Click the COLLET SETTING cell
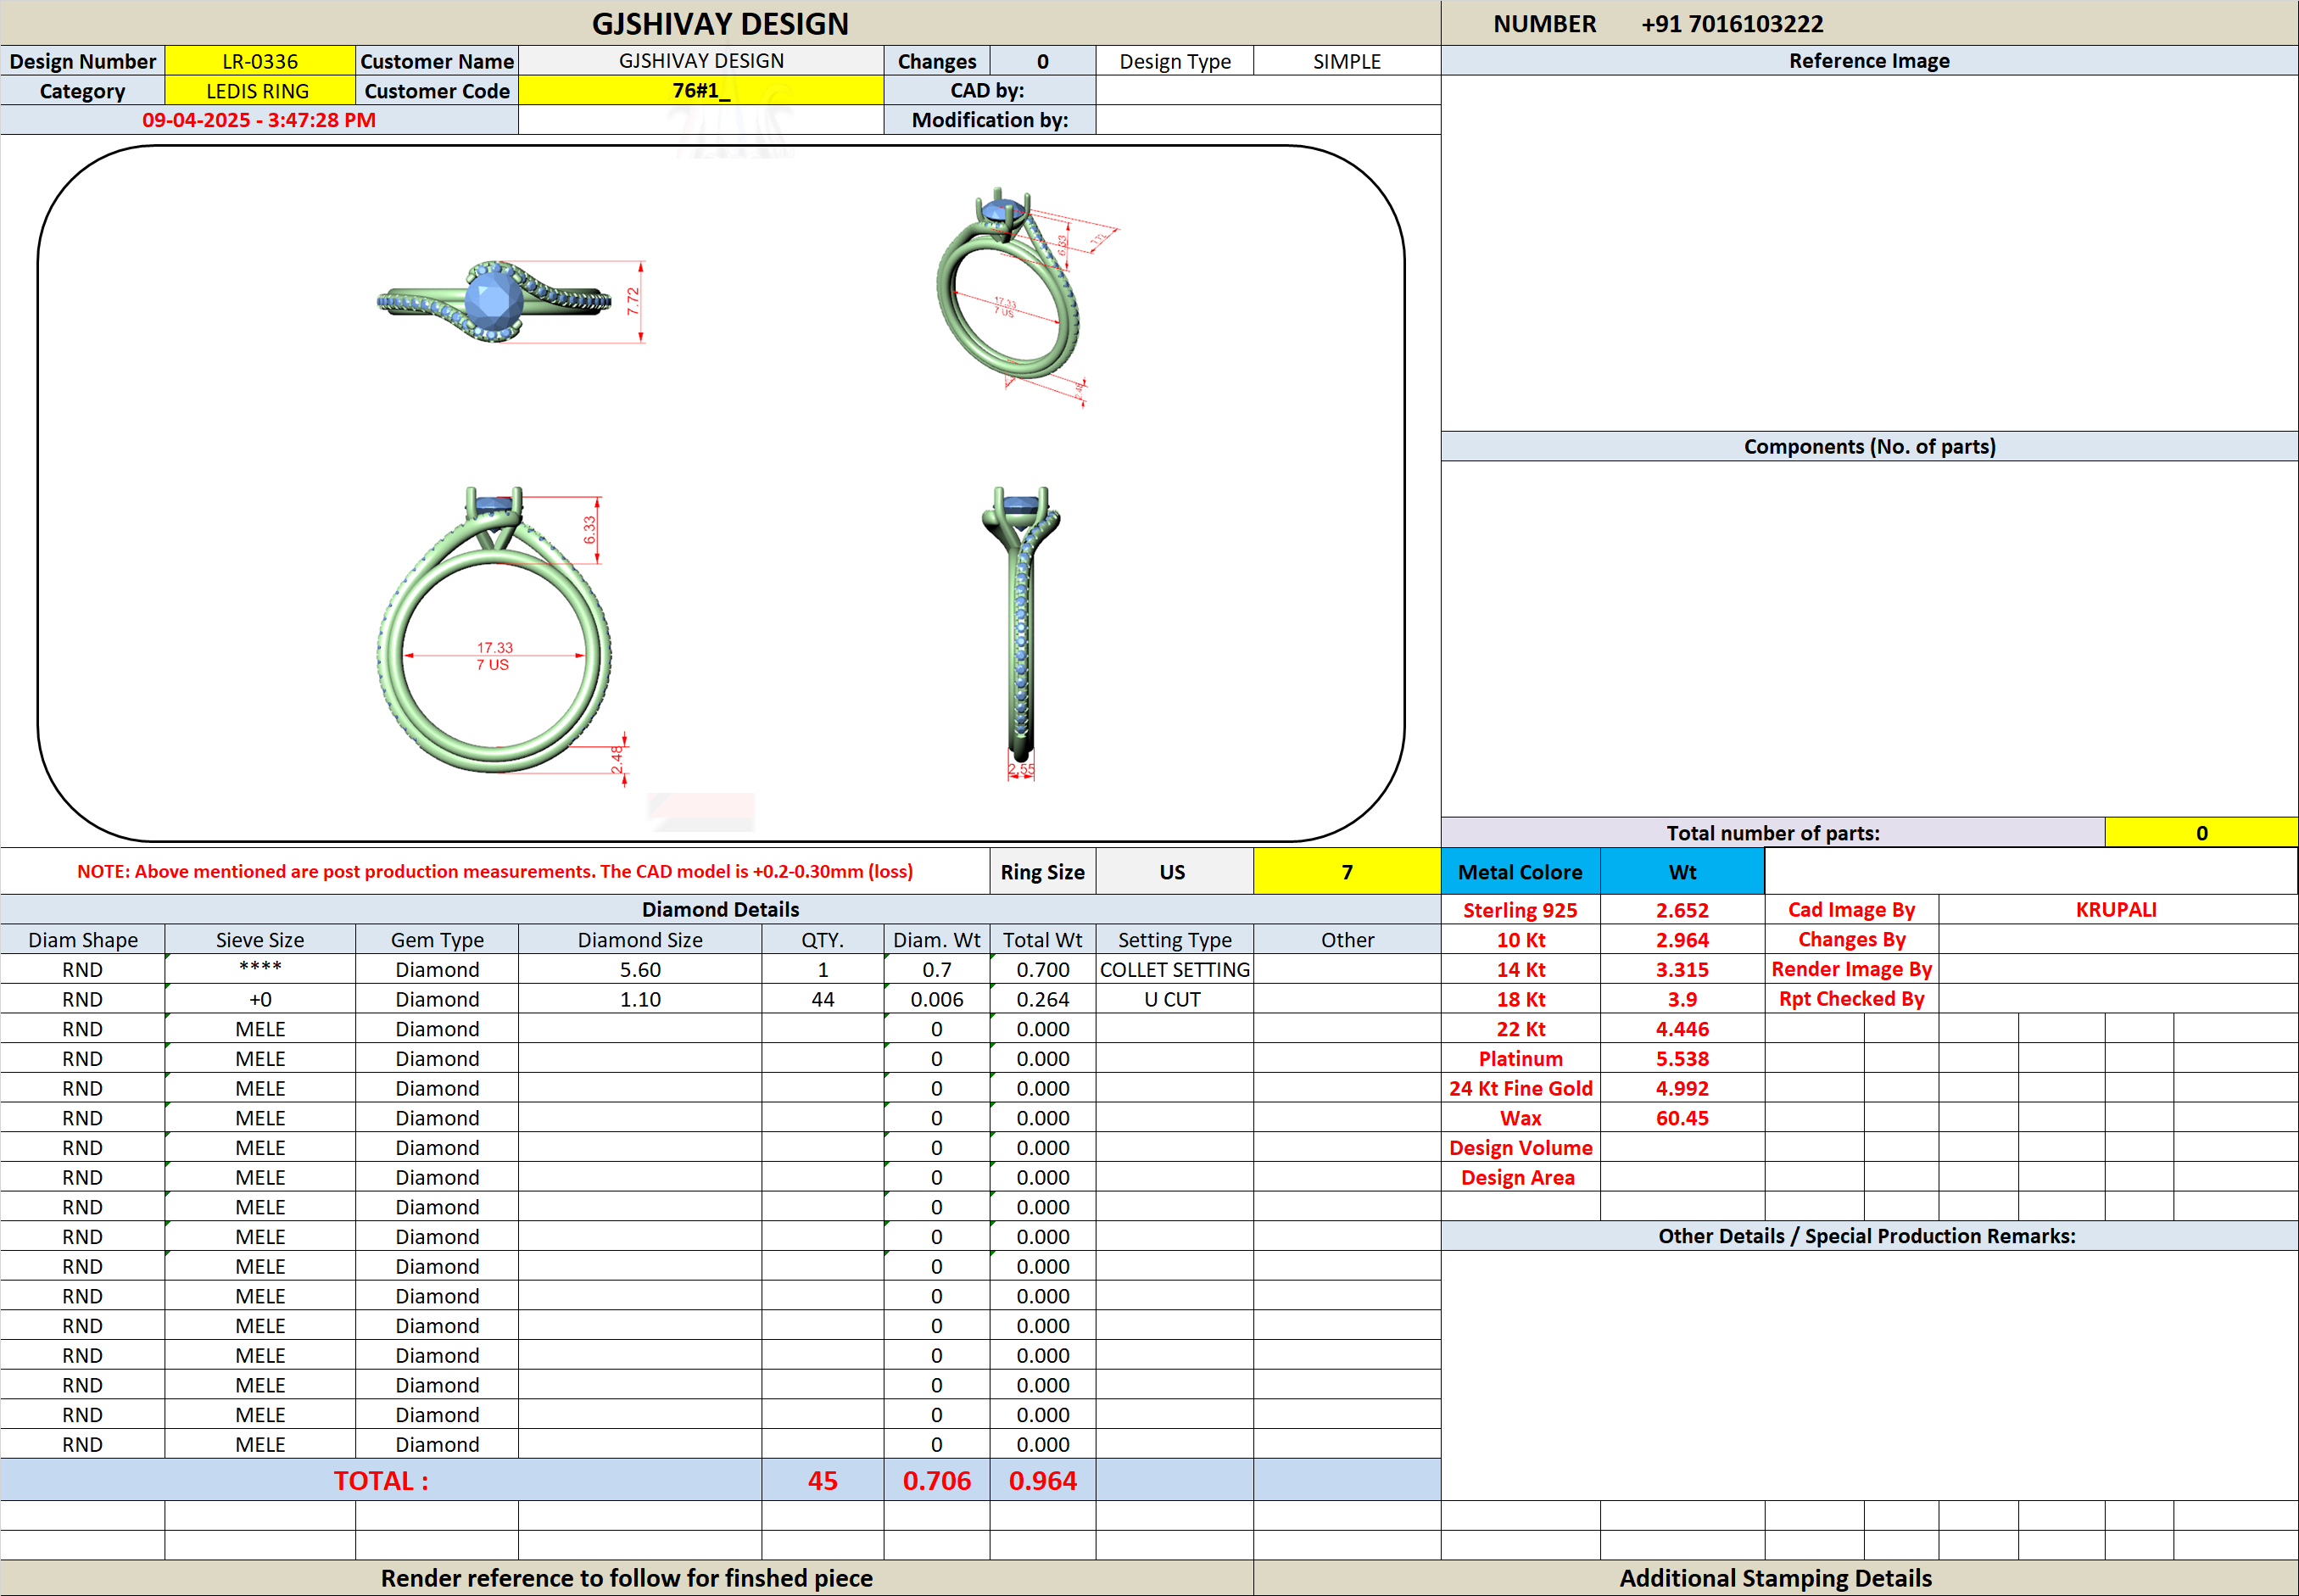This screenshot has width=2299, height=1596. 1174,969
